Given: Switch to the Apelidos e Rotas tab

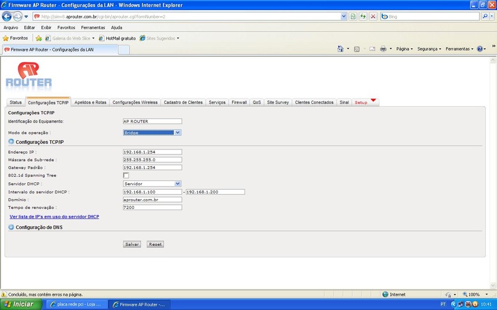Looking at the screenshot, I should tap(90, 102).
